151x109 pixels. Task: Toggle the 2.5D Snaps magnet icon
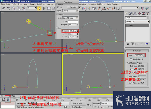coord(99,8)
